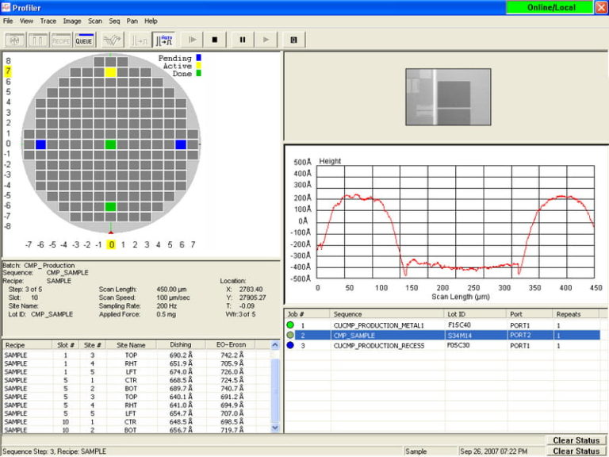Click the wafer map icon in toolbar

click(15, 39)
